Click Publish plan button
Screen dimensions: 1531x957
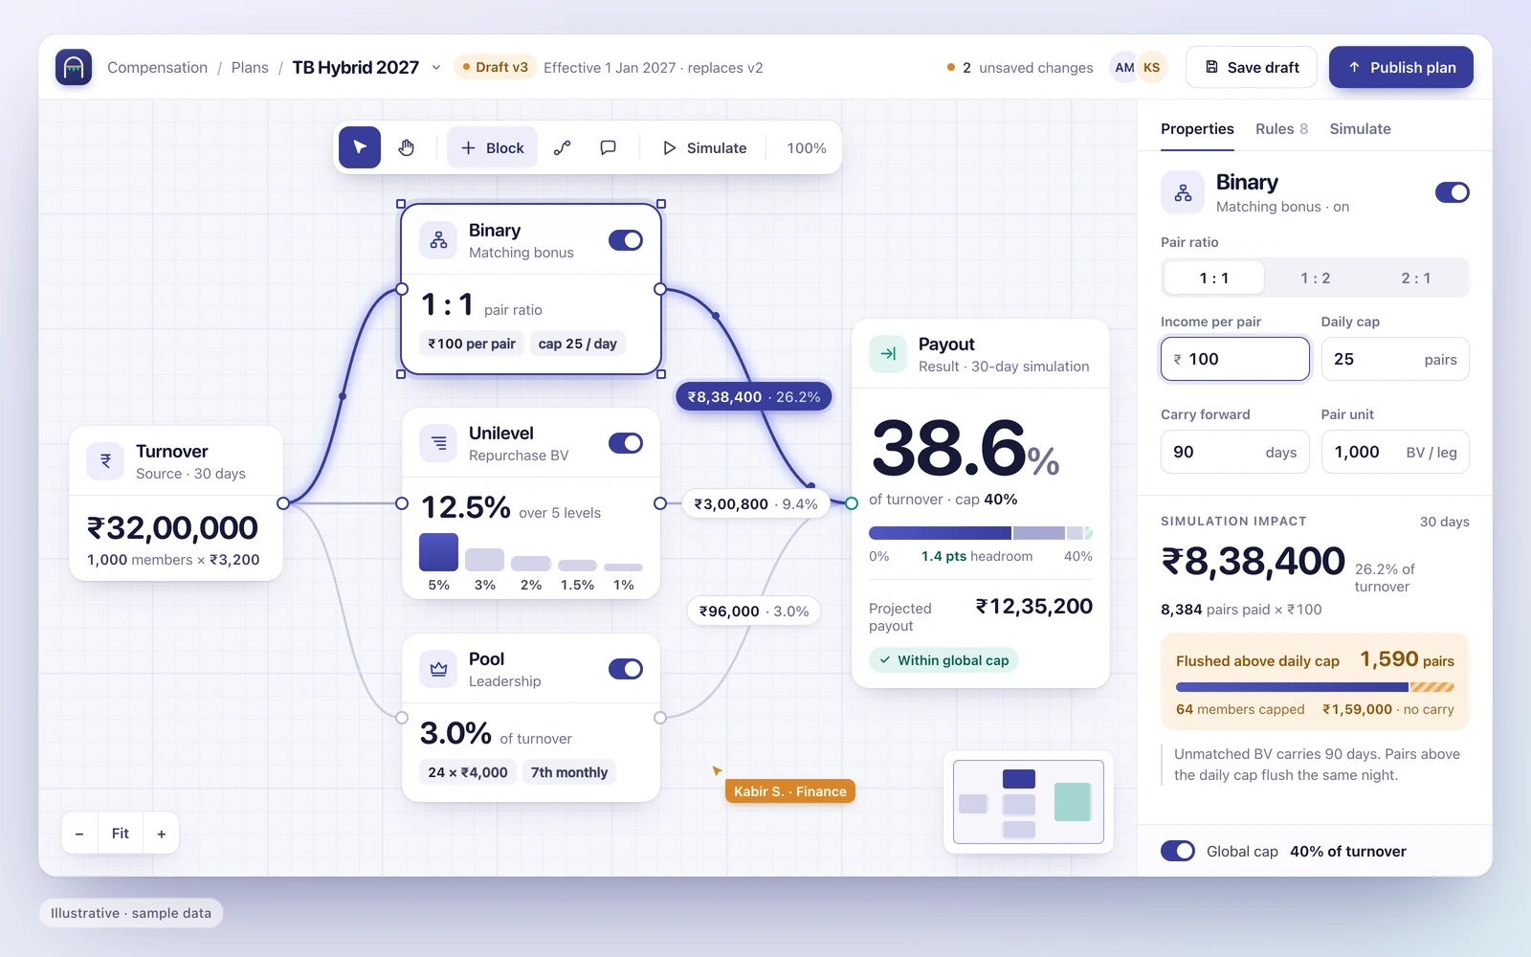[1401, 67]
